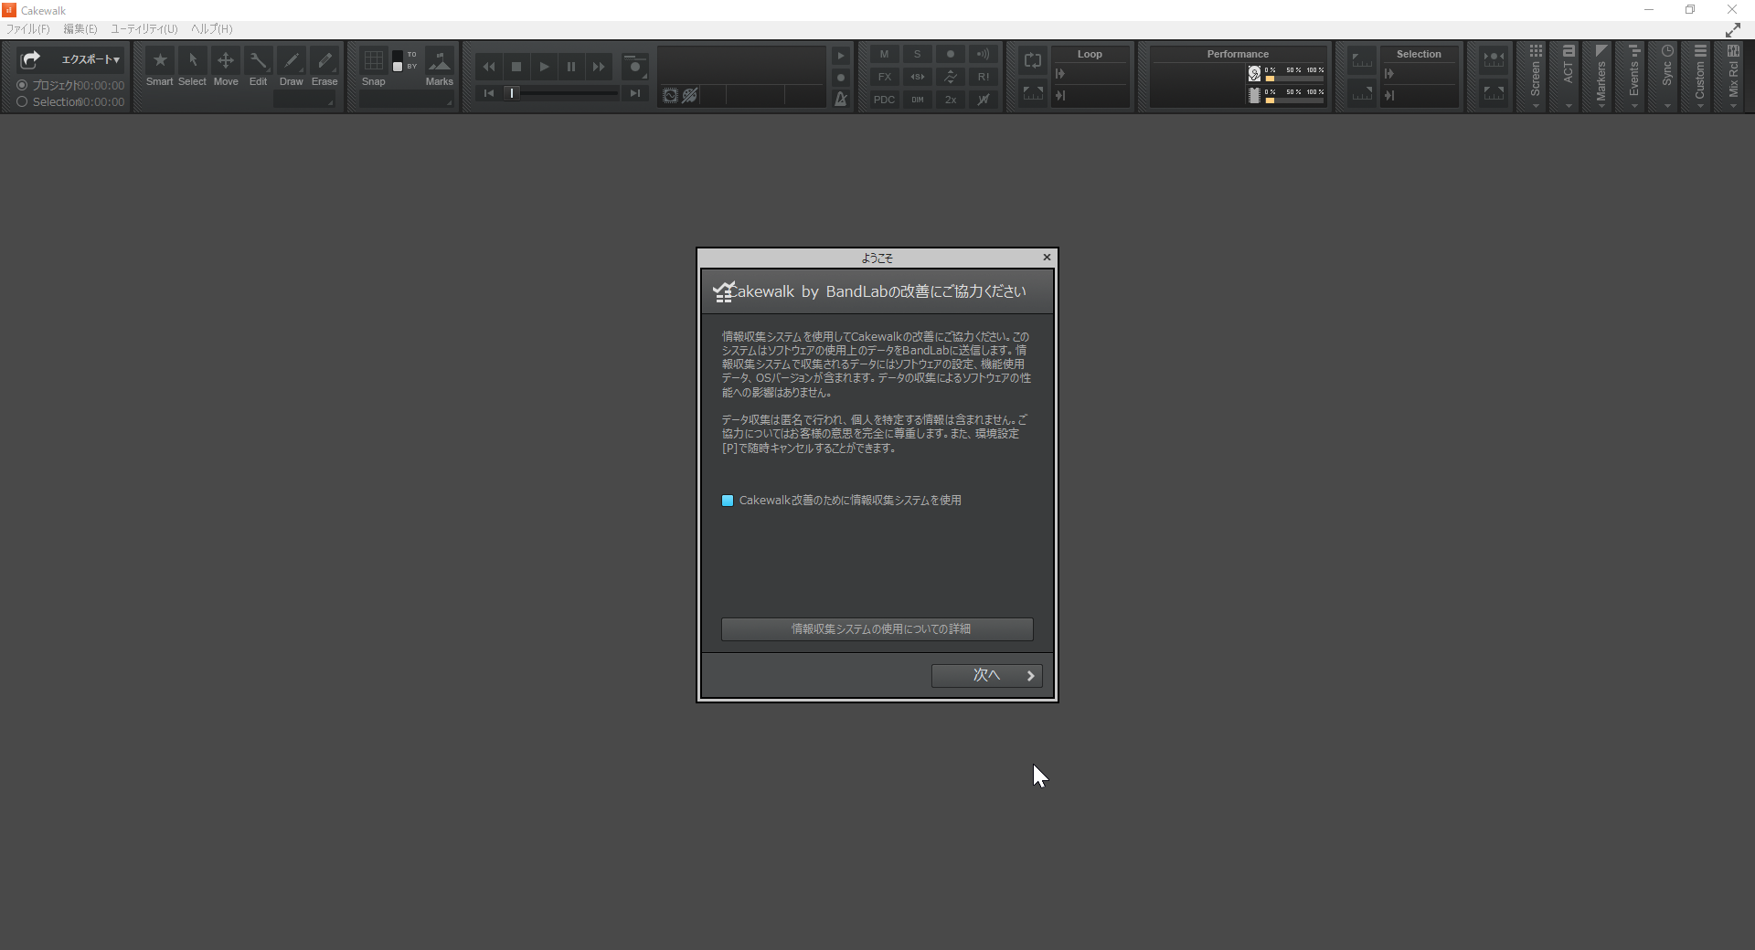Expand the Markers module
The image size is (1755, 950).
click(1601, 77)
